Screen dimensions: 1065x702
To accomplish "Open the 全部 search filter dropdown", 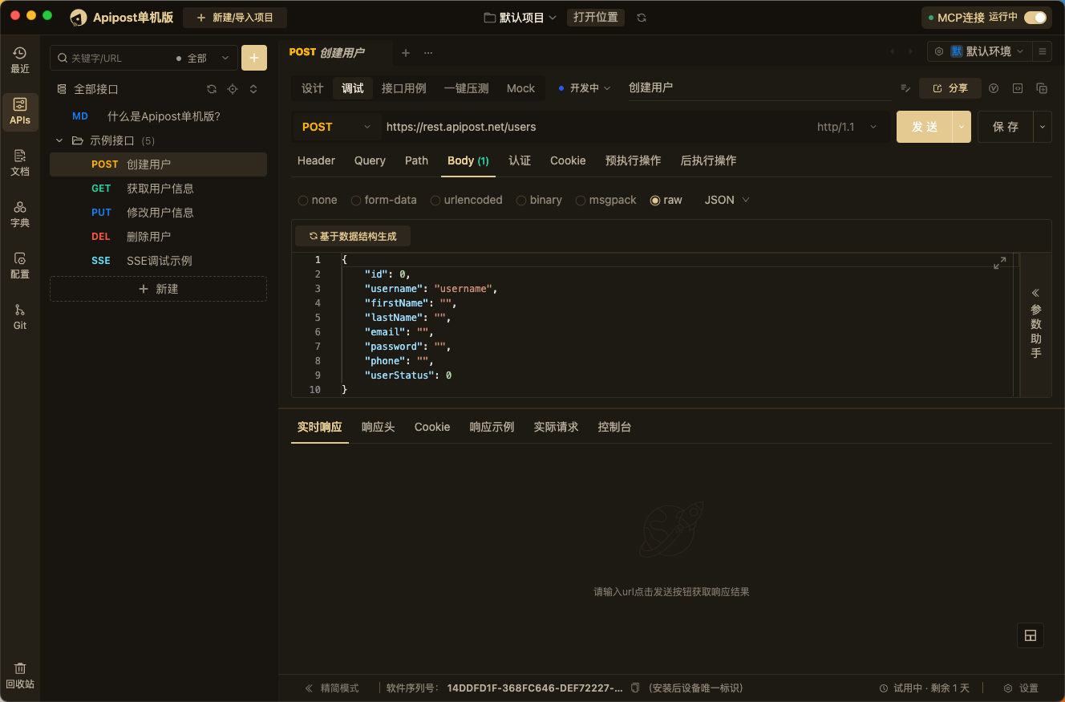I will tap(203, 59).
